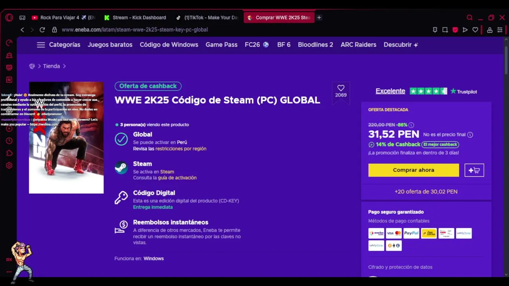509x286 pixels.
Task: Click info icon beside -86% discount
Action: [411, 125]
